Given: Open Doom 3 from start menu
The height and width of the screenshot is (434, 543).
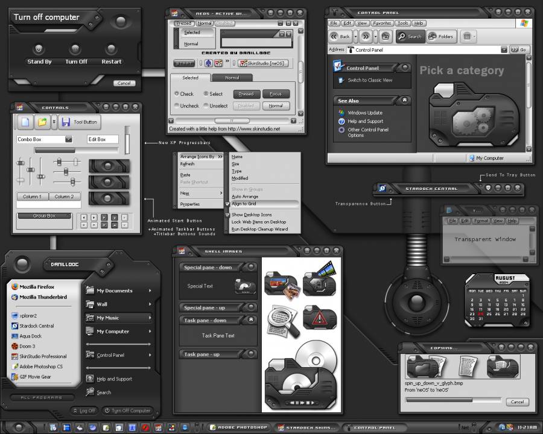Looking at the screenshot, I should [27, 346].
